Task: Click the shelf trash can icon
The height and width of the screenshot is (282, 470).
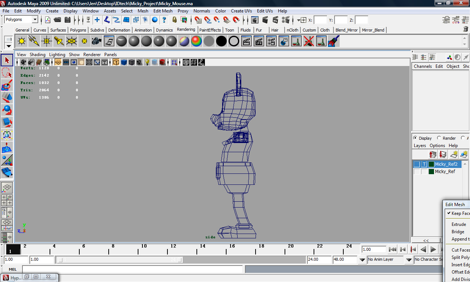Action: (x=466, y=29)
